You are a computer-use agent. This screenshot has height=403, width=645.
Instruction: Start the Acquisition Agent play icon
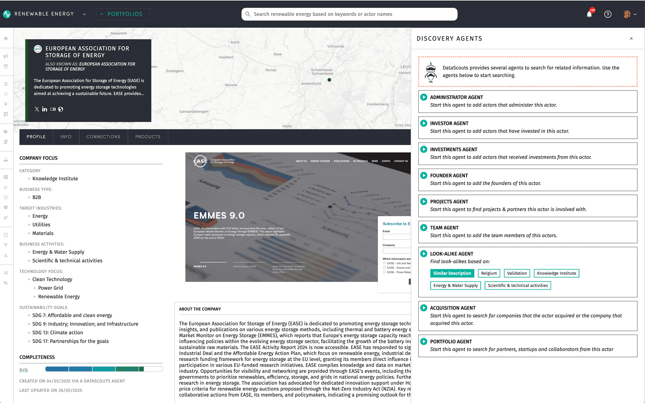tap(424, 308)
